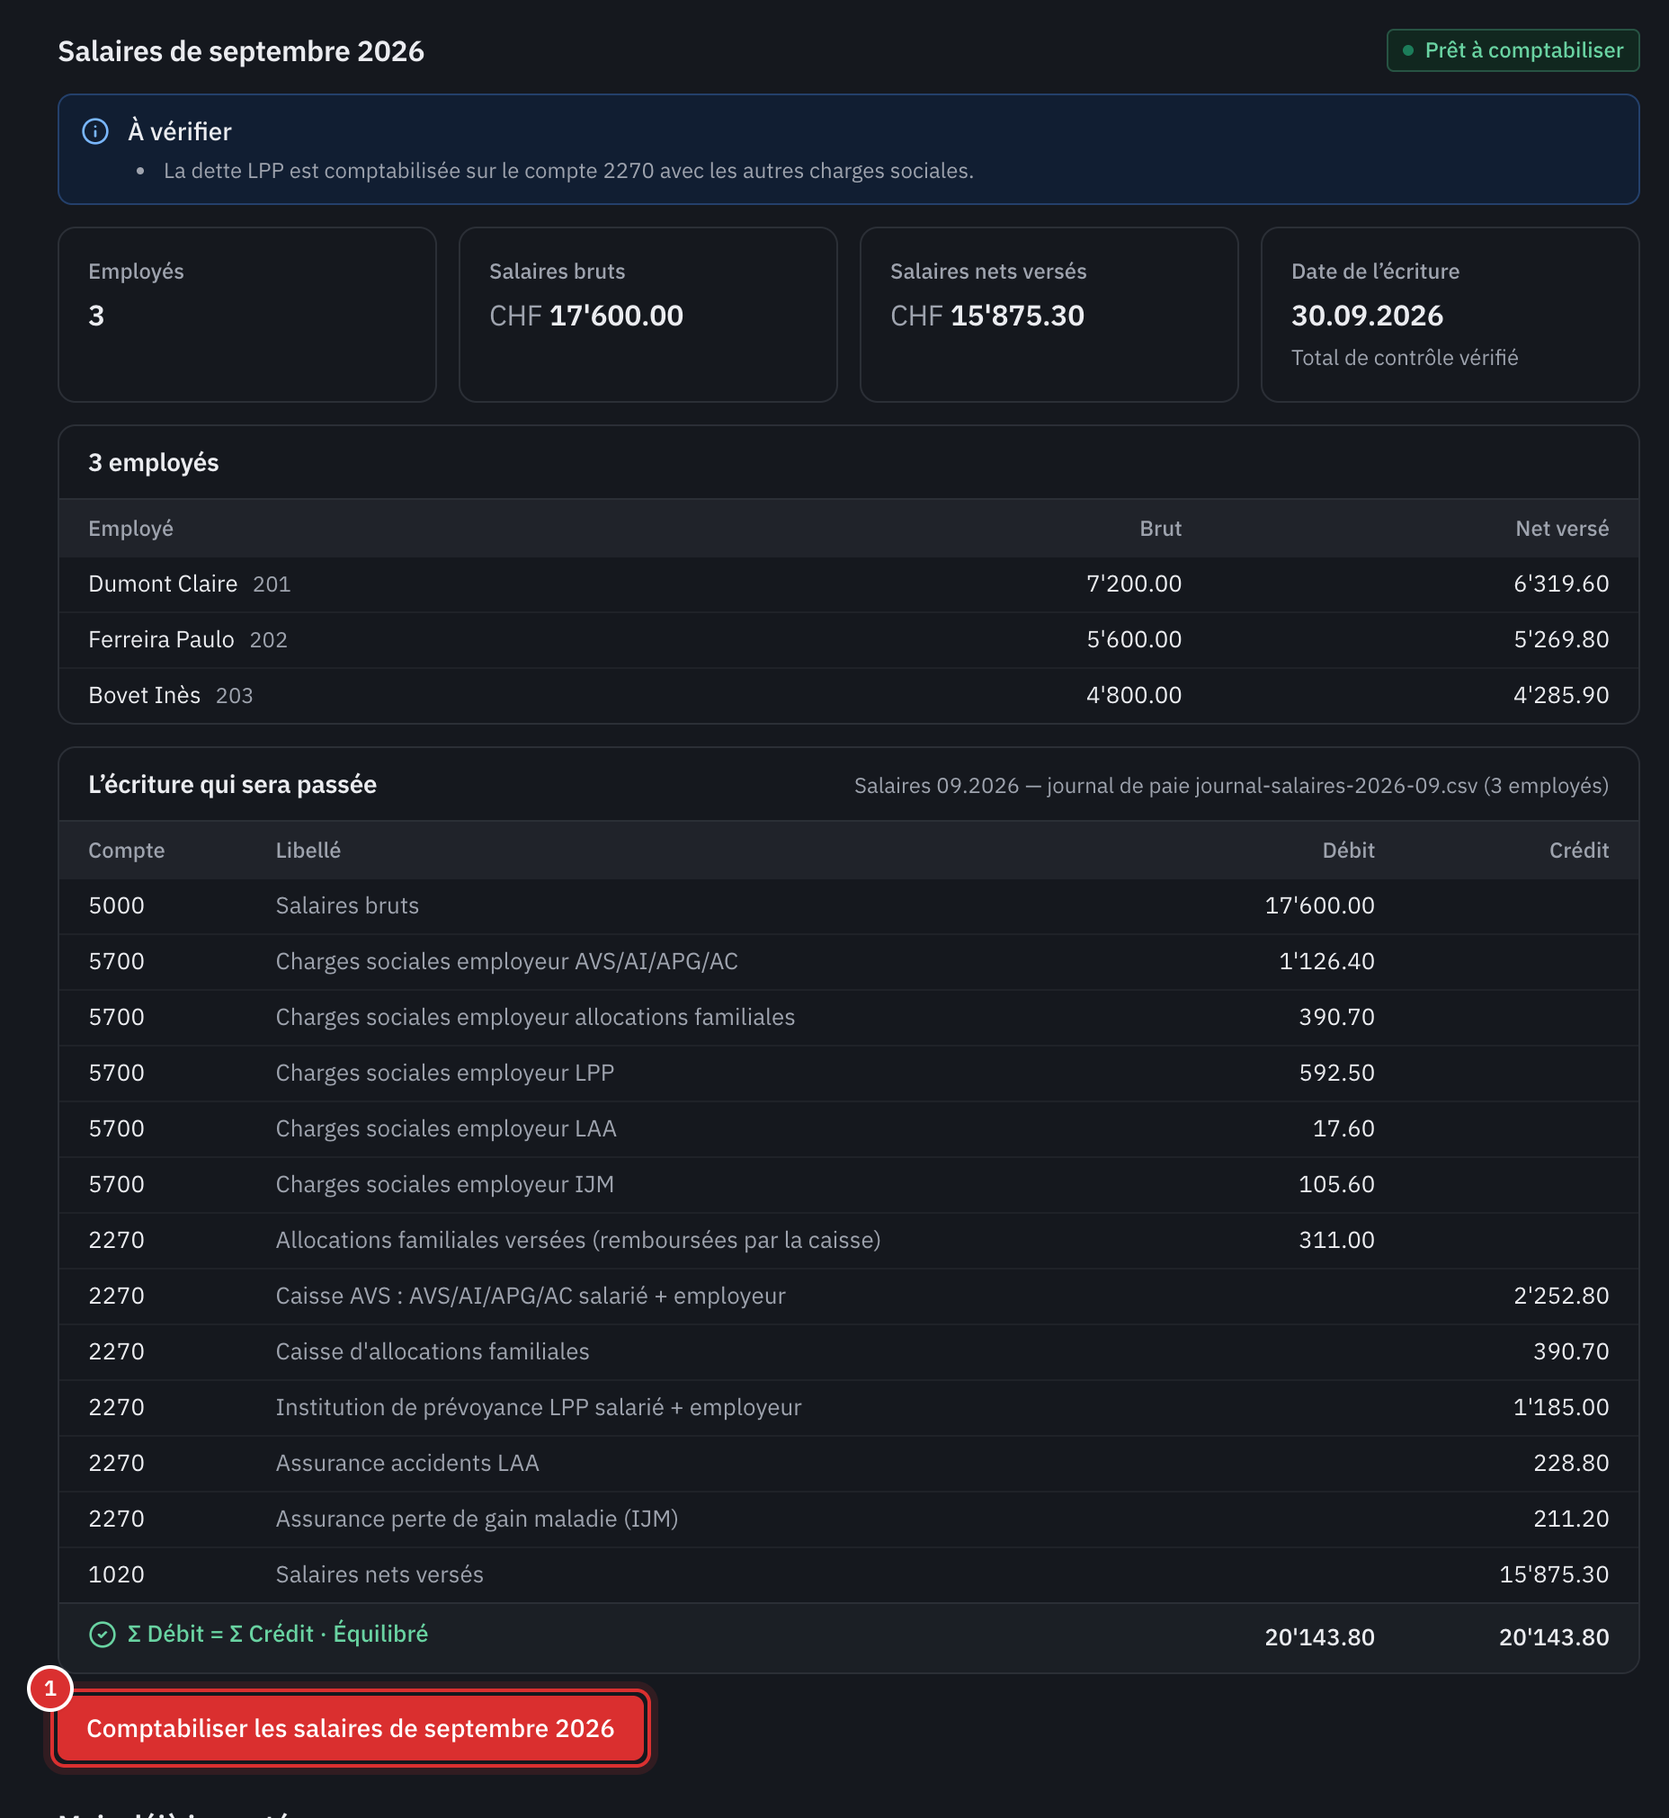Click the Brut column header
Viewport: 1669px width, 1818px height.
1160,529
